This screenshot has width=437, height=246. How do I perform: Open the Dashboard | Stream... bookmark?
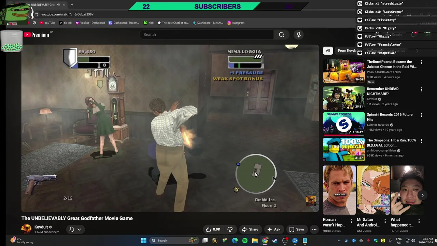[124, 23]
